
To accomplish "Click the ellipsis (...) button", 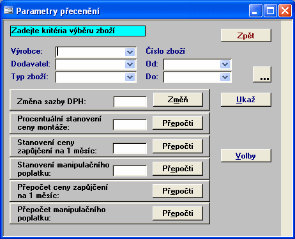I will click(x=262, y=74).
